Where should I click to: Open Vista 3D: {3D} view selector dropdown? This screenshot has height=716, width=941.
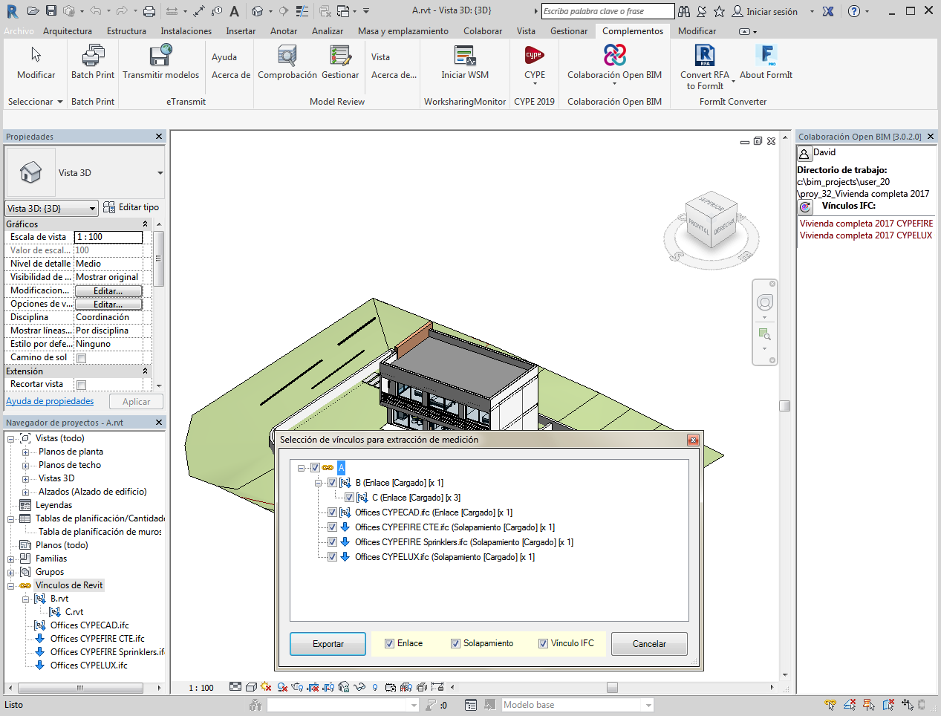(92, 209)
